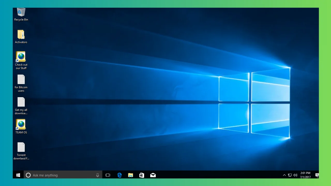Viewport: 331px width, 186px height.
Task: Open the Mail app from taskbar
Action: coord(153,175)
